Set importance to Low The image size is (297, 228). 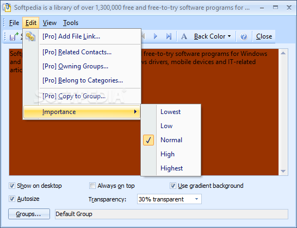coord(171,126)
